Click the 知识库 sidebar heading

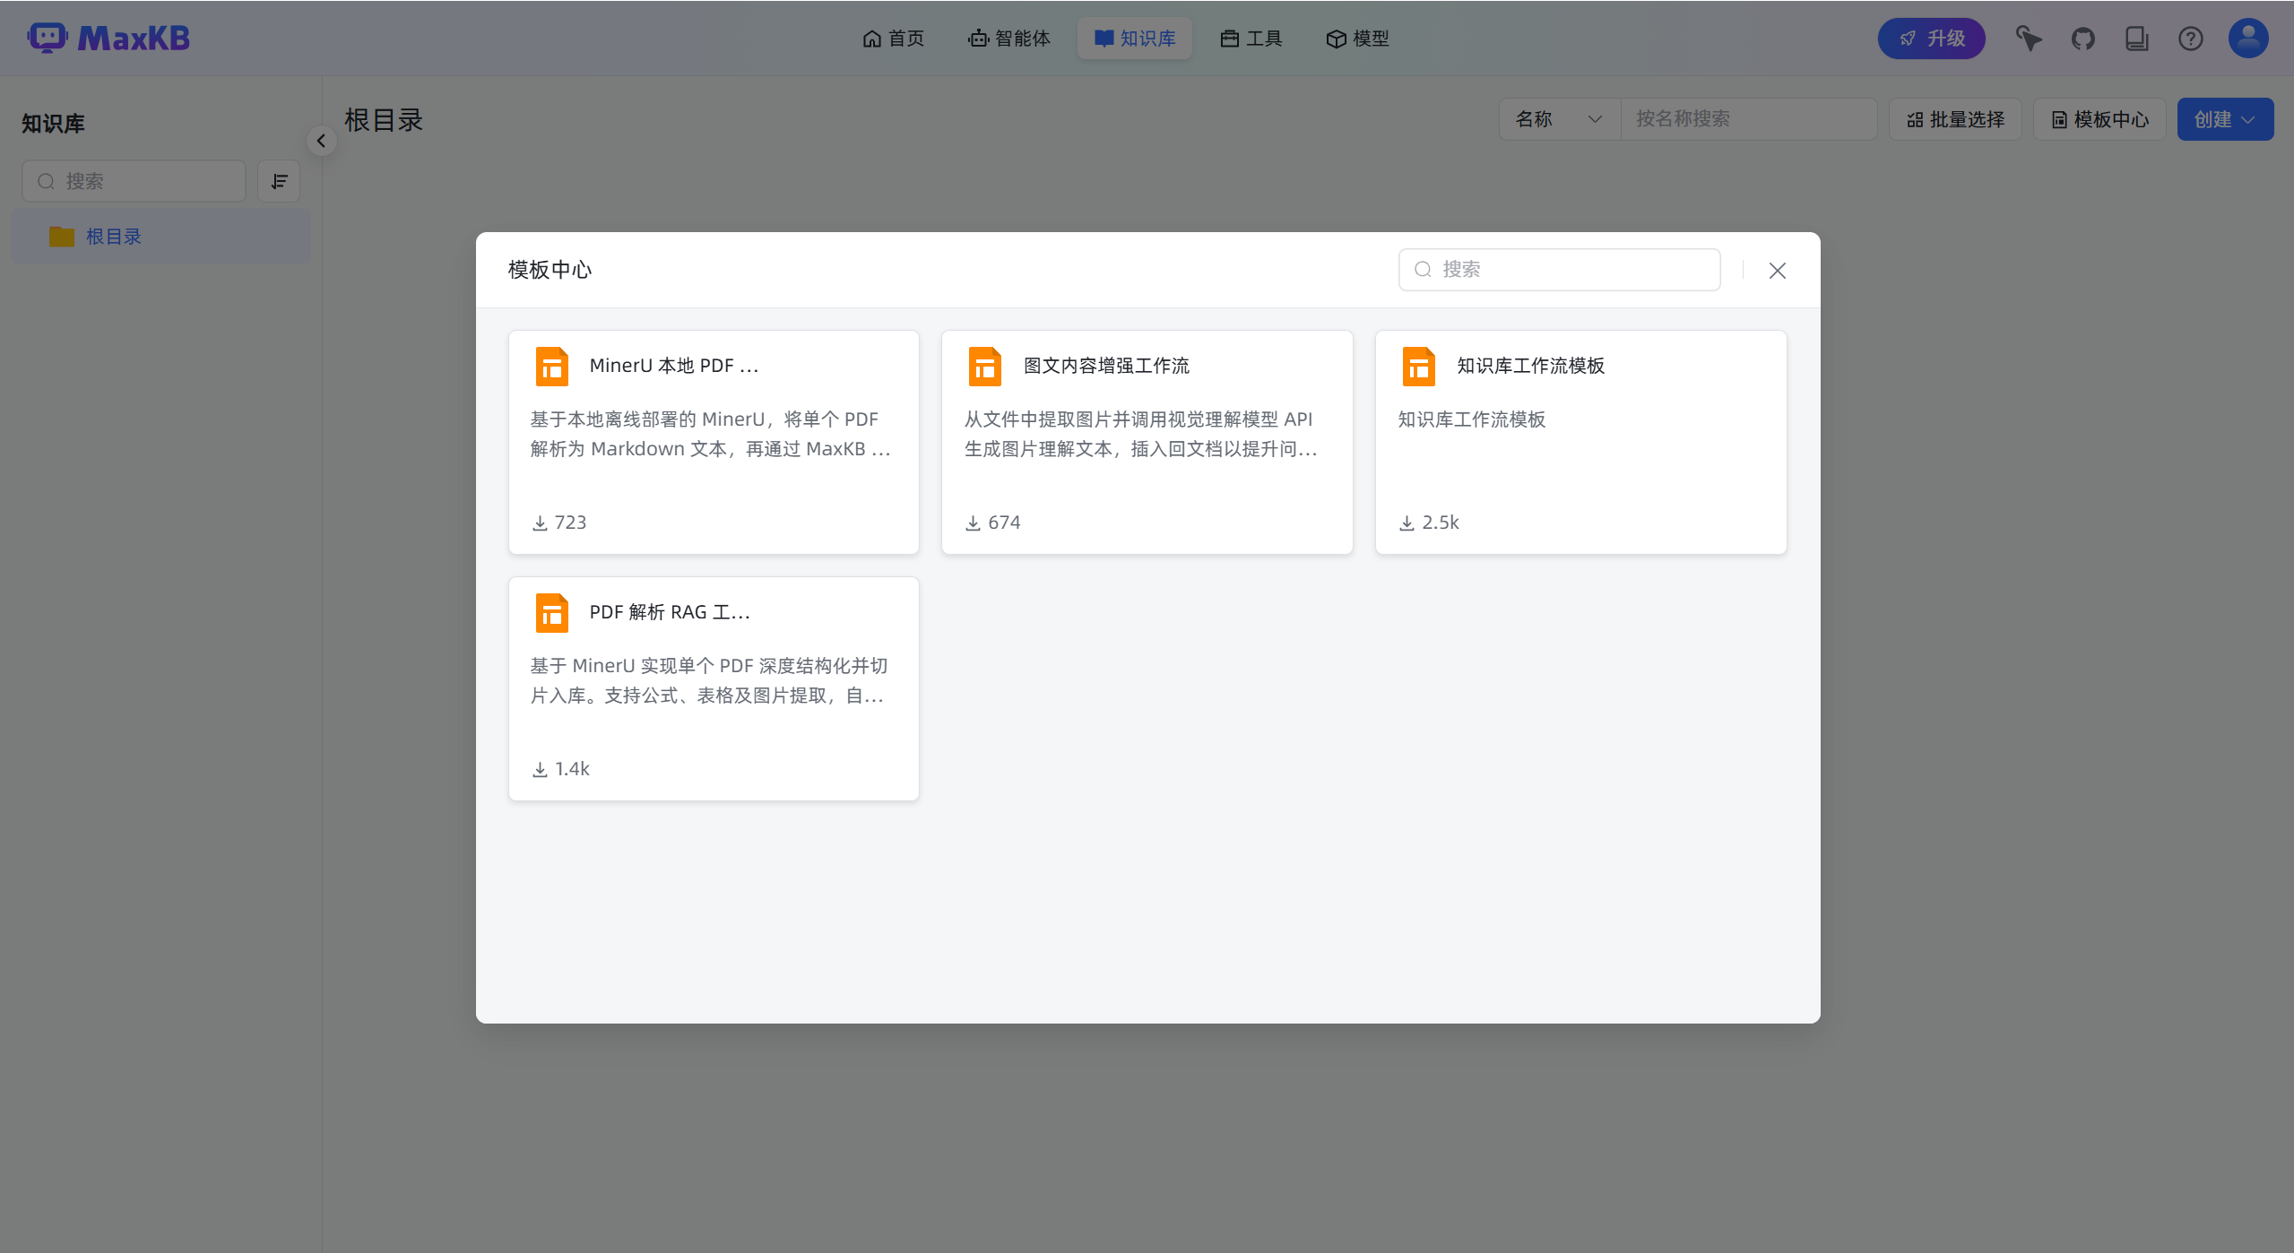point(53,124)
